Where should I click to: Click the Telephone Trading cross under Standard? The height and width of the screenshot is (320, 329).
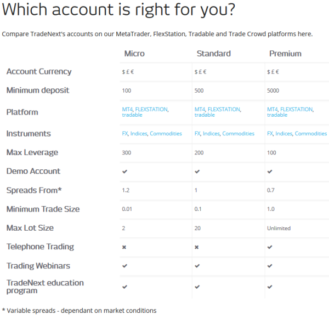197,247
